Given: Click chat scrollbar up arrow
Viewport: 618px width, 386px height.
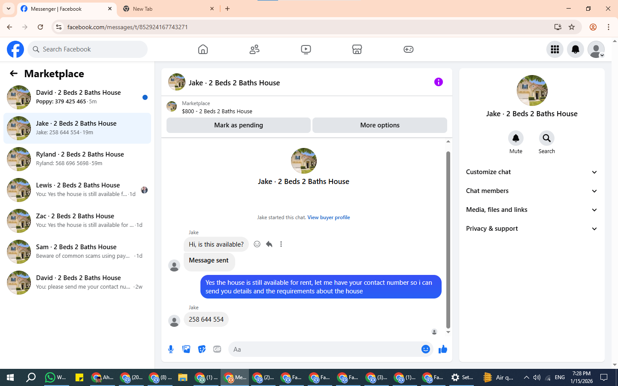Looking at the screenshot, I should (448, 141).
